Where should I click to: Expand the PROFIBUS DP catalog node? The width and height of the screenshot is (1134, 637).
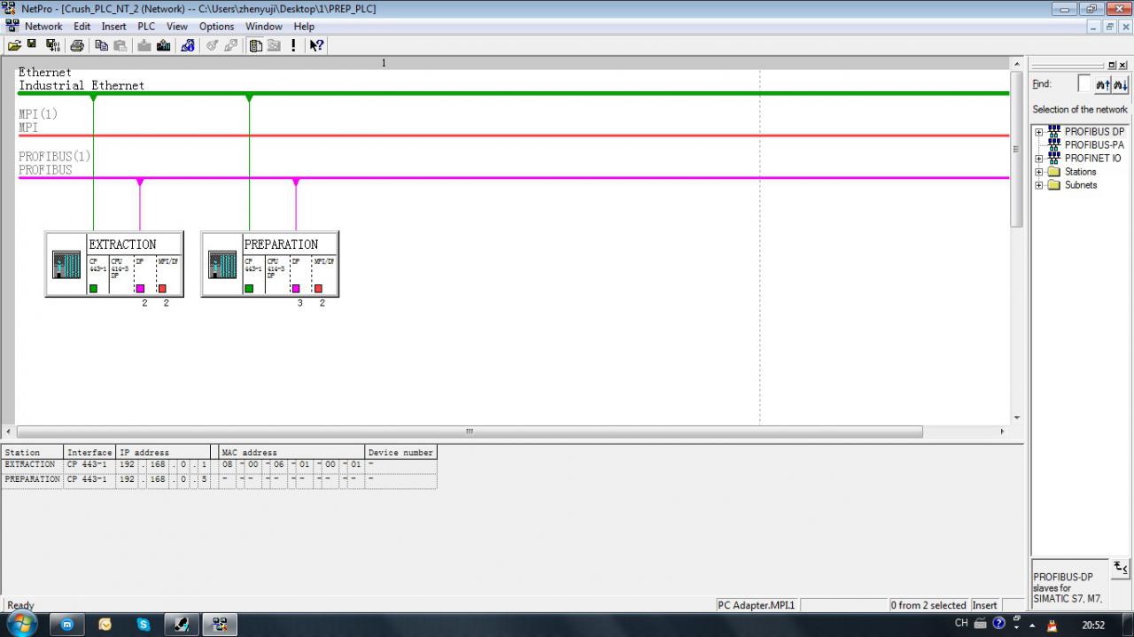tap(1039, 132)
